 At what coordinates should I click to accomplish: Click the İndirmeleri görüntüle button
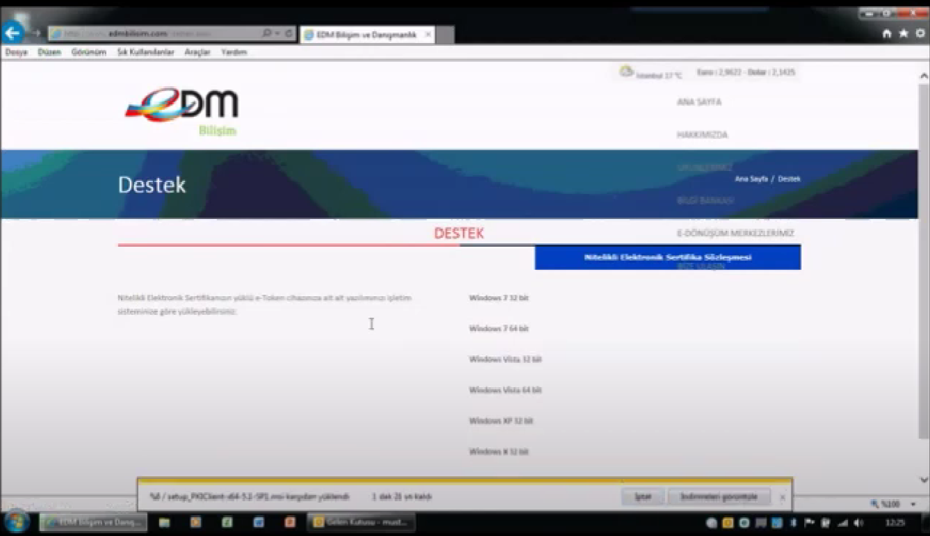[719, 497]
